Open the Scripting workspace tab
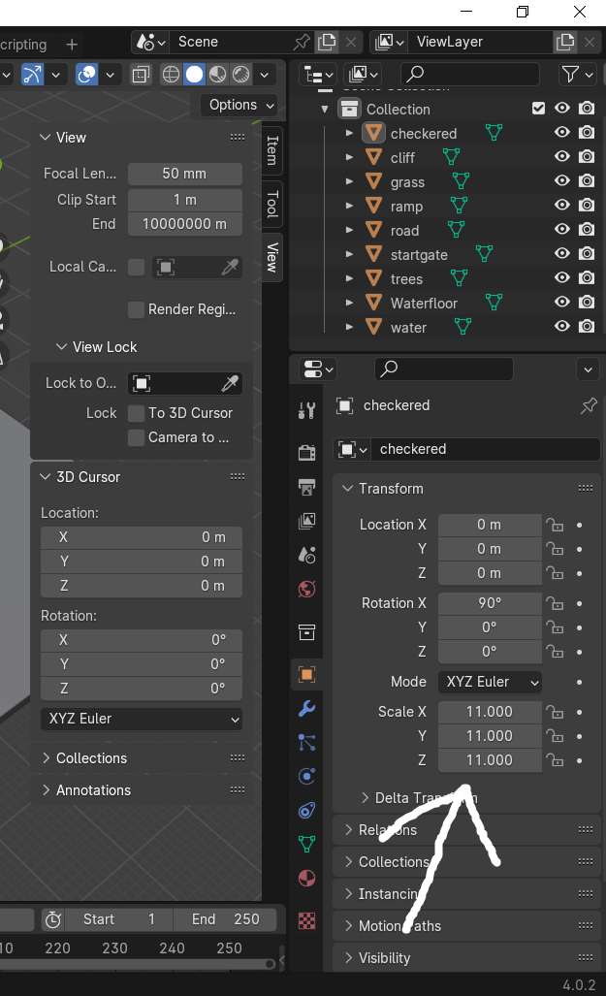The image size is (606, 996). tap(23, 45)
